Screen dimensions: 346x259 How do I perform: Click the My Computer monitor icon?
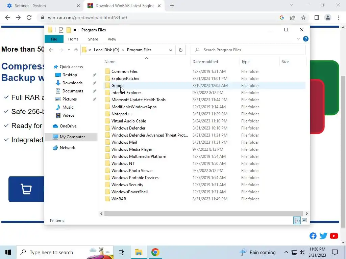(x=55, y=137)
